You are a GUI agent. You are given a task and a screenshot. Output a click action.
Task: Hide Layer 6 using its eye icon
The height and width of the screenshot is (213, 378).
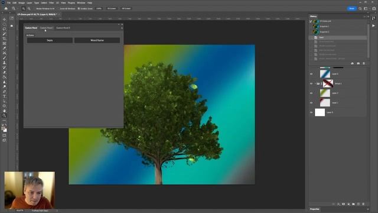pos(311,74)
